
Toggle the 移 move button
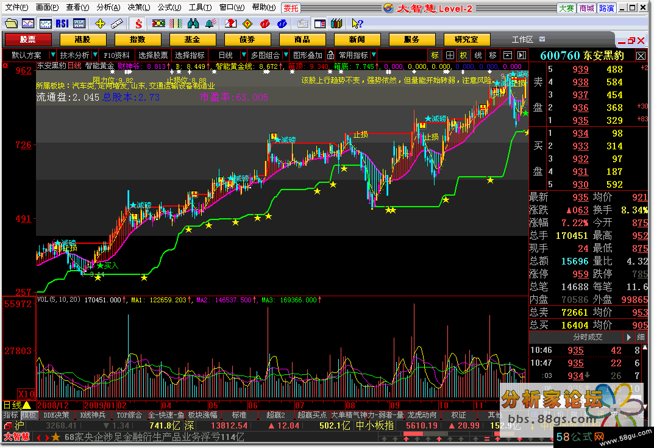[x=492, y=55]
